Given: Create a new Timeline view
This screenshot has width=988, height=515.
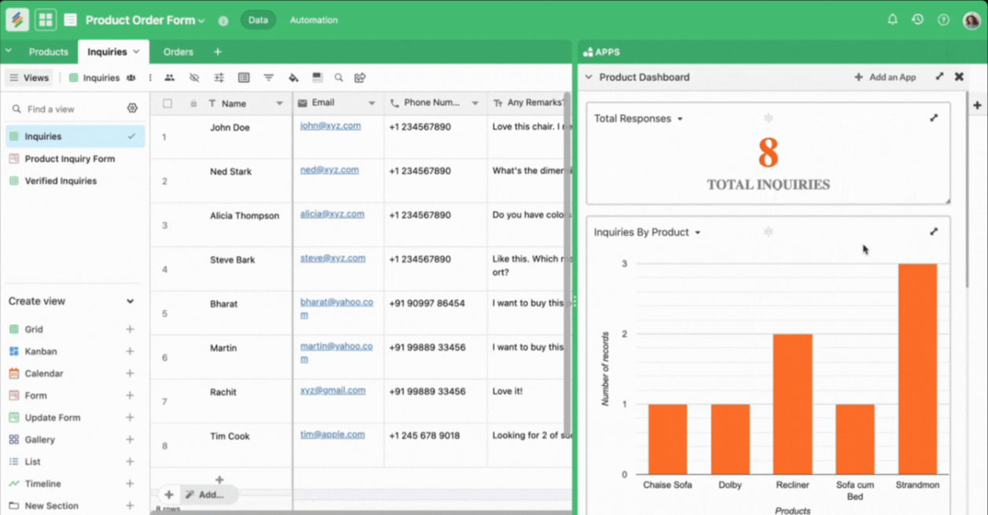Looking at the screenshot, I should [x=130, y=484].
